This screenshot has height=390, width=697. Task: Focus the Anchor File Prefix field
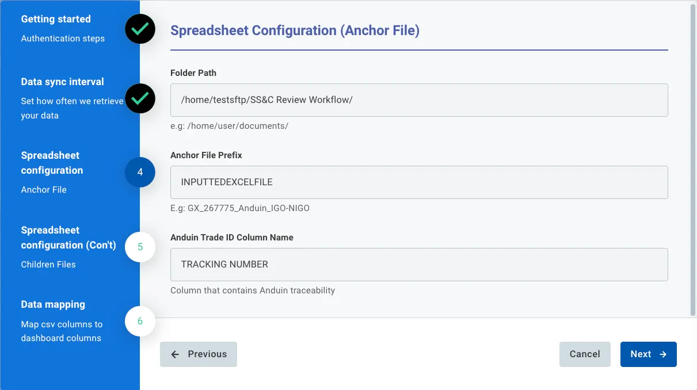click(x=419, y=182)
